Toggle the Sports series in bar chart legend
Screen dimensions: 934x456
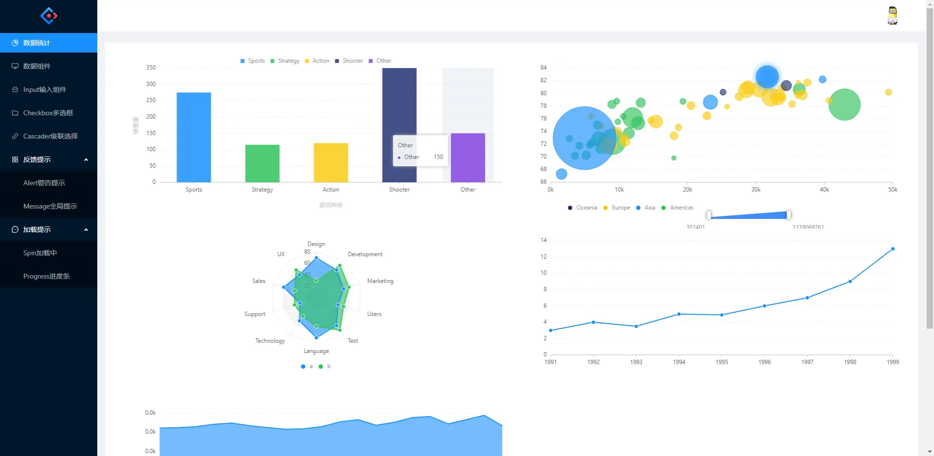coord(252,61)
